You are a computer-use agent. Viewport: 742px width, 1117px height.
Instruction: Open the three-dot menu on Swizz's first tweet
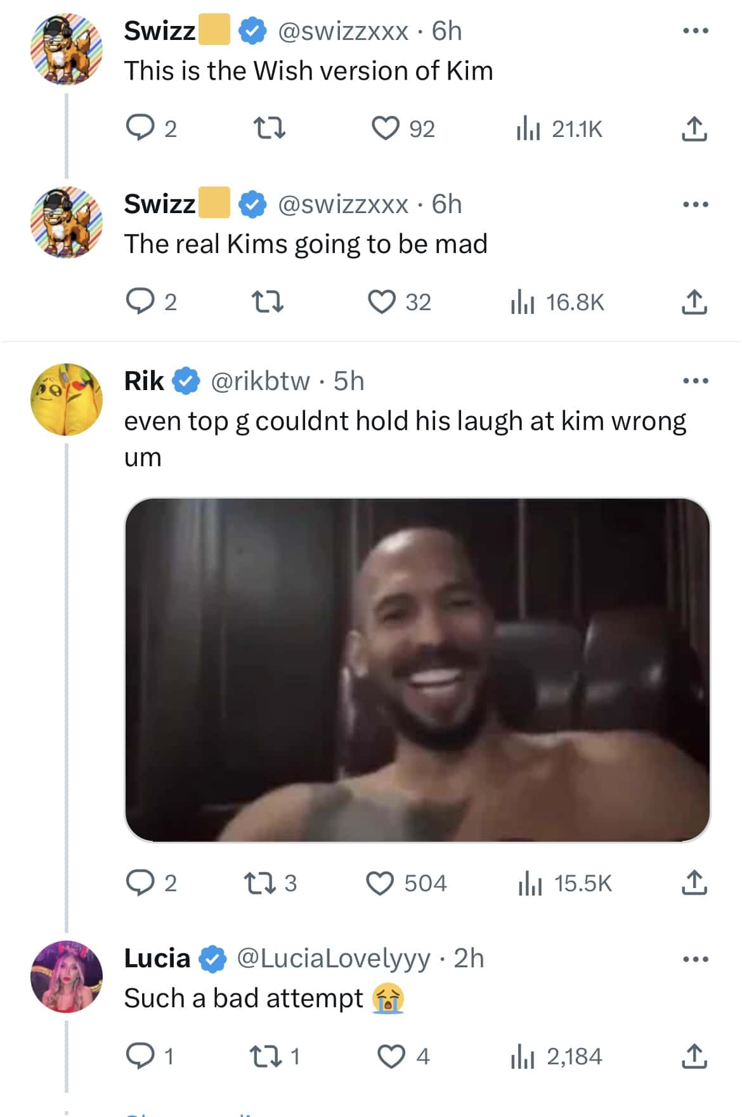pyautogui.click(x=696, y=30)
